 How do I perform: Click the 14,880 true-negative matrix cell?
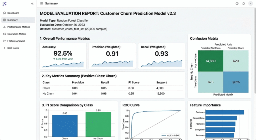[x=210, y=61]
